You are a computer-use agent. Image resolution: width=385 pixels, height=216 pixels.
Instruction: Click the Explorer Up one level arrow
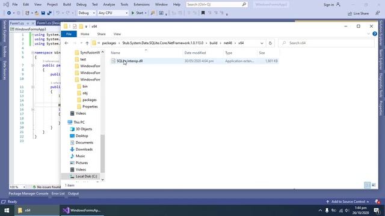click(87, 43)
